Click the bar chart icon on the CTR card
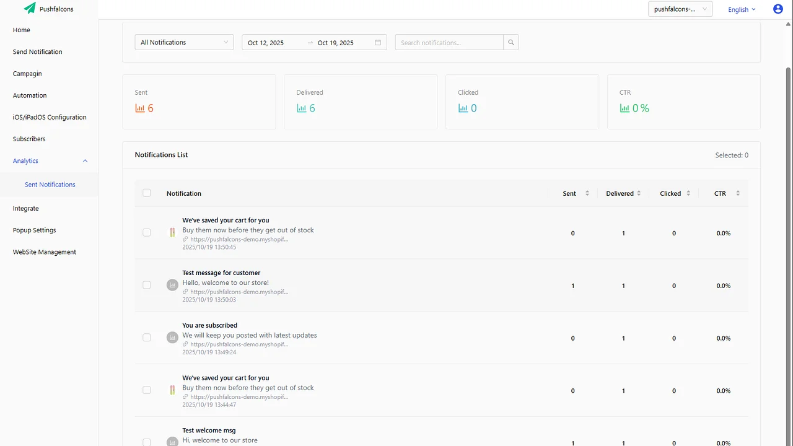This screenshot has width=793, height=446. point(623,107)
